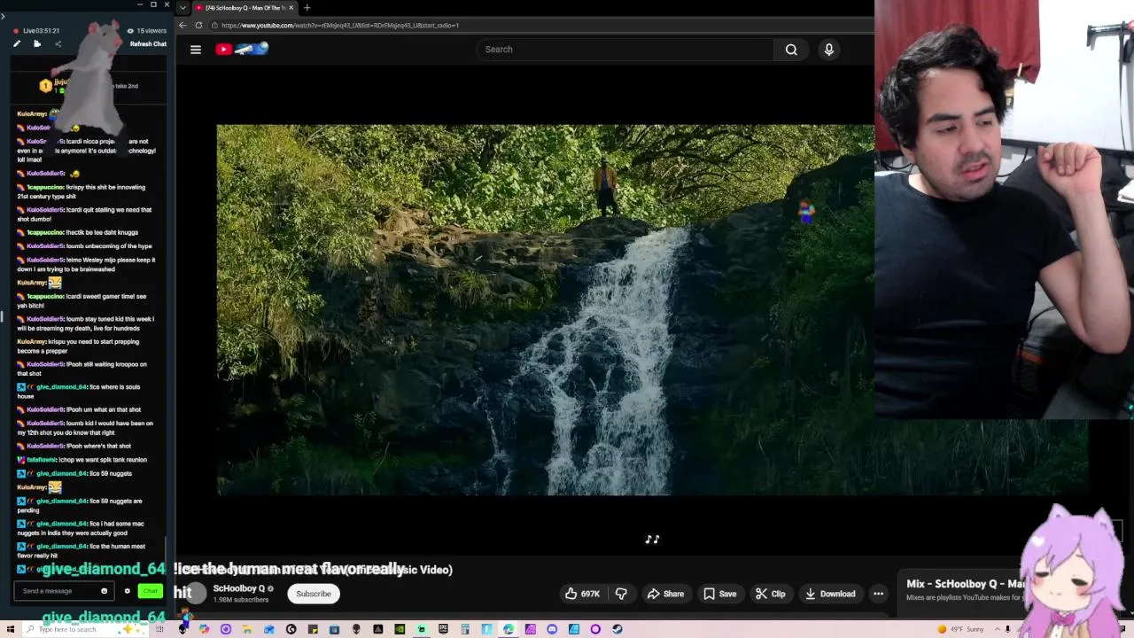Click the pencil edit icon in chat window
Viewport: 1134px width, 638px height.
point(16,43)
